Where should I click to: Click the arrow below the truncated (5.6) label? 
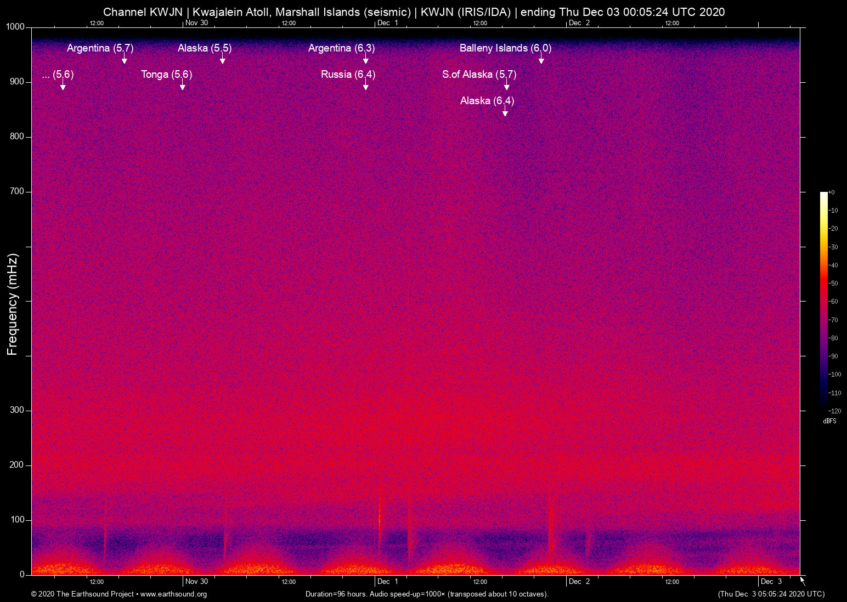pyautogui.click(x=63, y=86)
